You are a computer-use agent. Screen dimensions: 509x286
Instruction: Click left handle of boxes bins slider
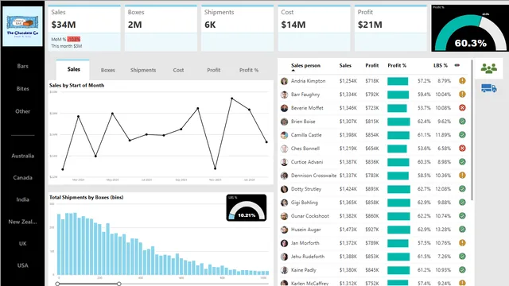57,284
